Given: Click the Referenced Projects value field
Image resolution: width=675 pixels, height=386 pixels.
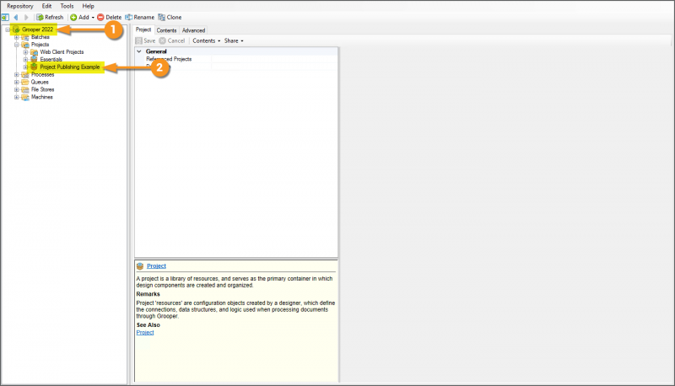Looking at the screenshot, I should 273,59.
